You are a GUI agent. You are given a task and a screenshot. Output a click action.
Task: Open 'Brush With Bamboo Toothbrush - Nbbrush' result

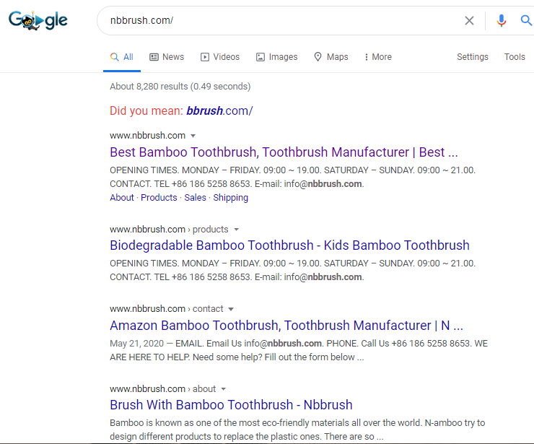(x=231, y=405)
